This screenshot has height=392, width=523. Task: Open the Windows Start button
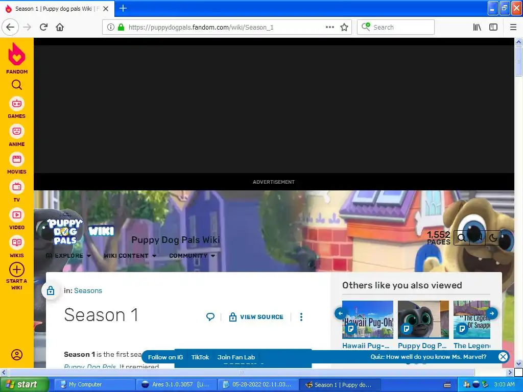(25, 384)
